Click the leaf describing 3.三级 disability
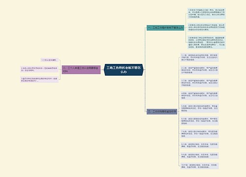Screen dimensions: 246x177 tap(200, 83)
